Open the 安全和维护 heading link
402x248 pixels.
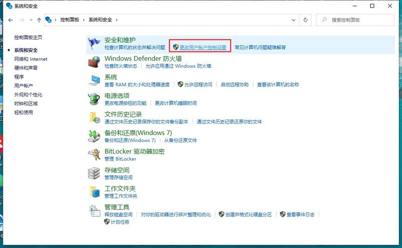coord(120,40)
